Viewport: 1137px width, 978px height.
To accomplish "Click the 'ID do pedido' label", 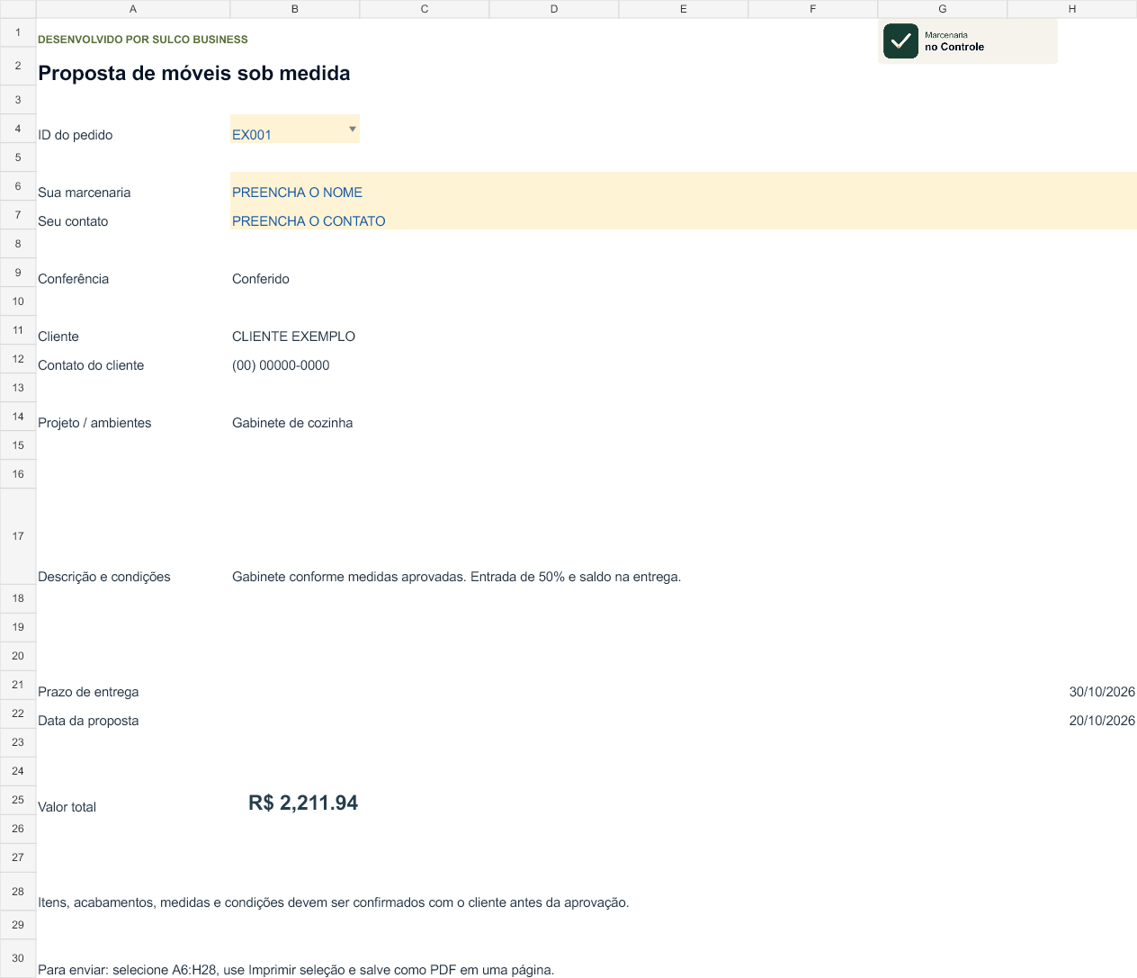I will coord(76,135).
